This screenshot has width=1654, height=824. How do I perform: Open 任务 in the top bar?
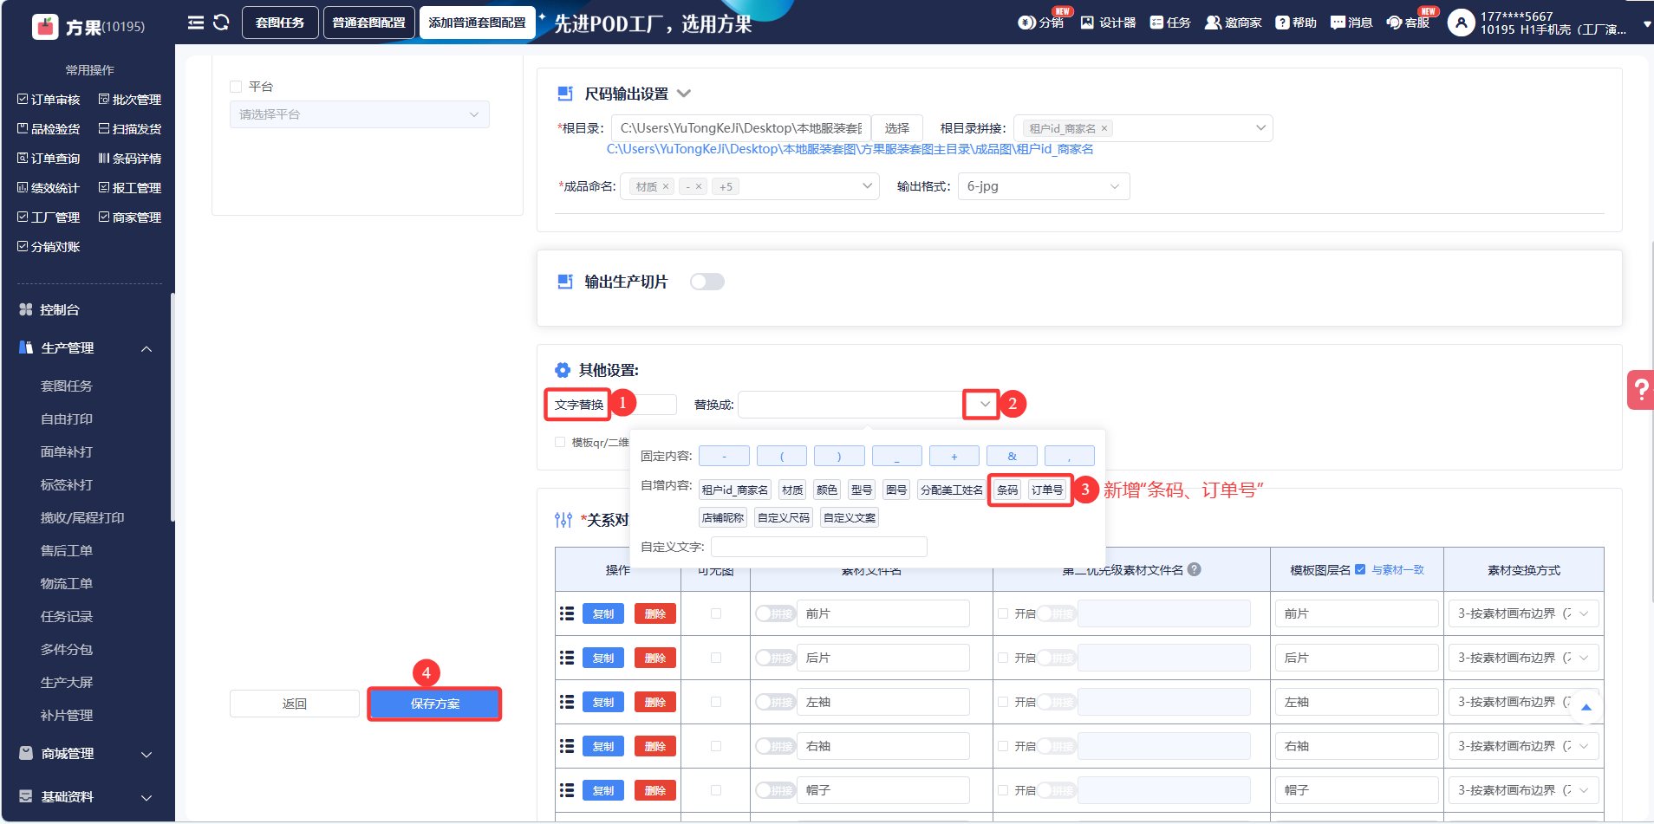pyautogui.click(x=1170, y=23)
